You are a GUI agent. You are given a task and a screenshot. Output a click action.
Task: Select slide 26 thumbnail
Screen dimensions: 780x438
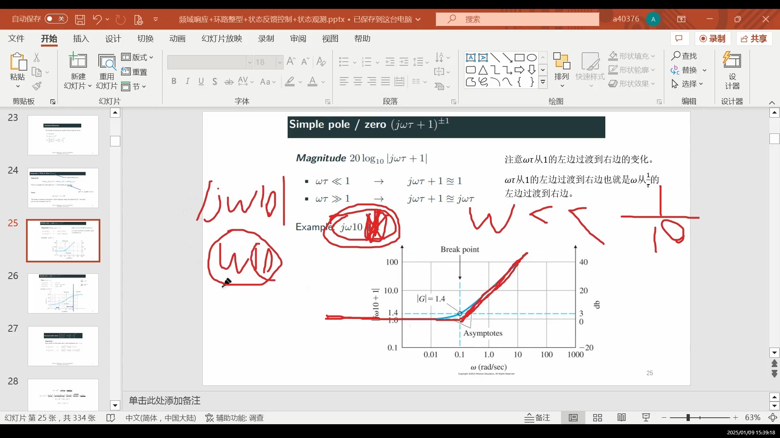63,293
